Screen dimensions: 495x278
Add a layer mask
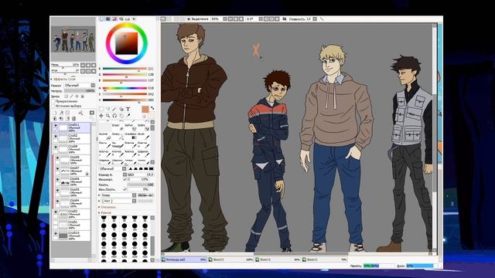coord(92,113)
